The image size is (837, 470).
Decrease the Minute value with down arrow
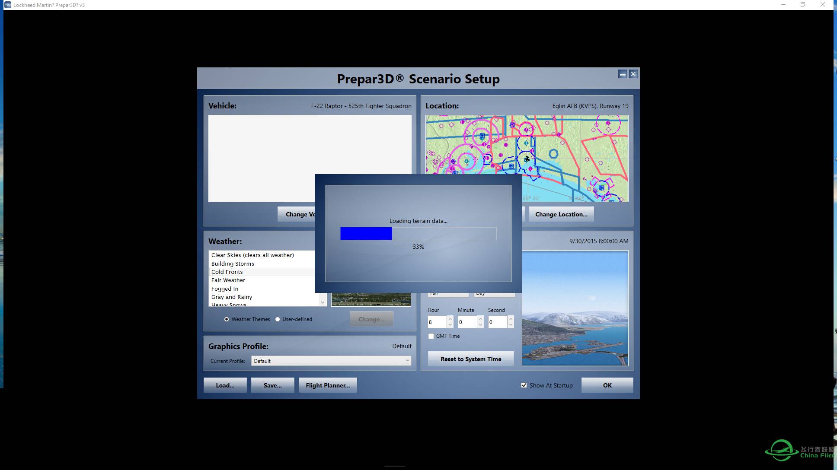click(x=480, y=325)
